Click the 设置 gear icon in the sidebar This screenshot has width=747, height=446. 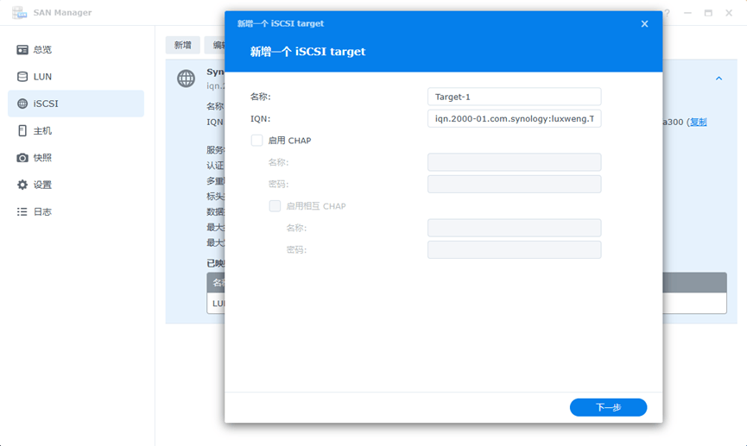tap(22, 185)
